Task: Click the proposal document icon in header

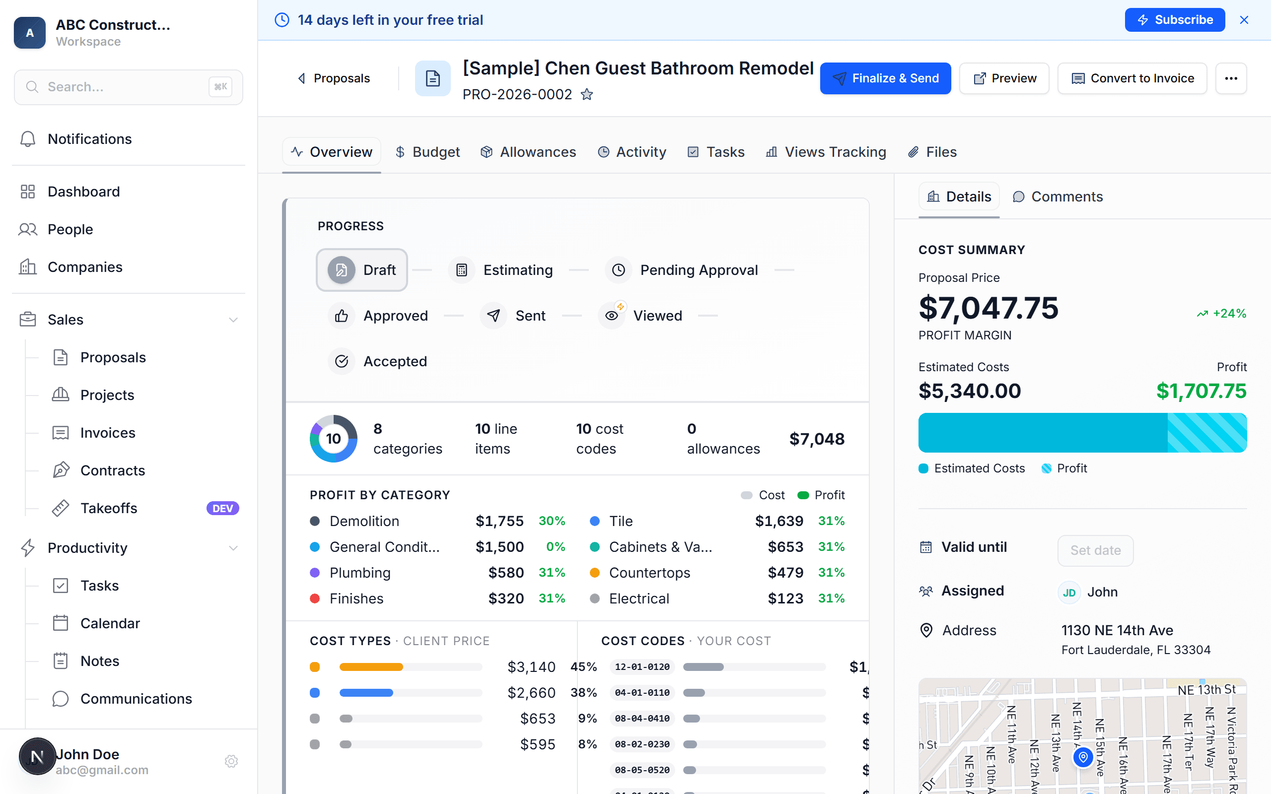Action: coord(432,78)
